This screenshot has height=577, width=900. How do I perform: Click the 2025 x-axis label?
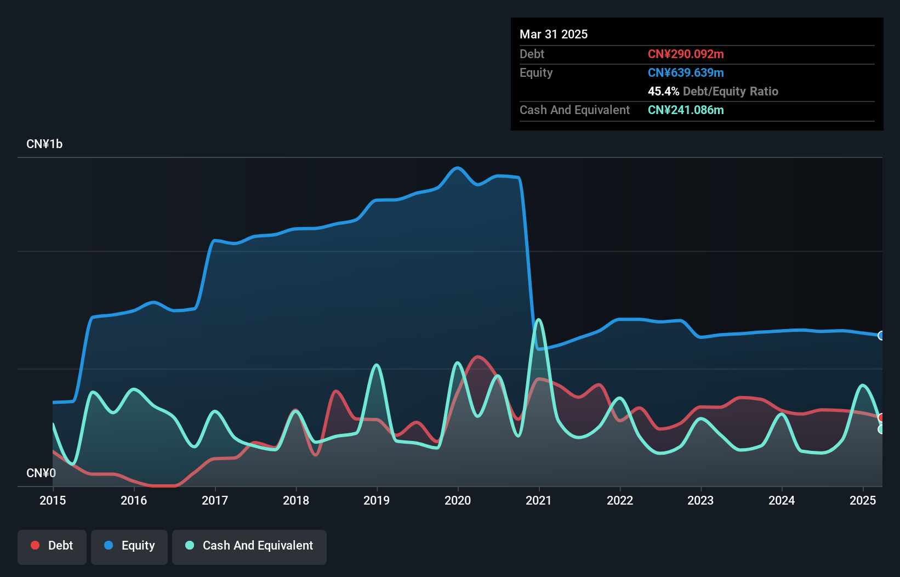pyautogui.click(x=863, y=500)
